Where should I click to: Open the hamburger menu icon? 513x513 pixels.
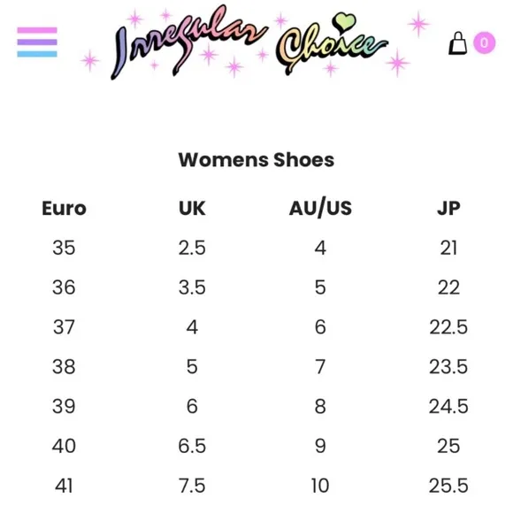37,42
